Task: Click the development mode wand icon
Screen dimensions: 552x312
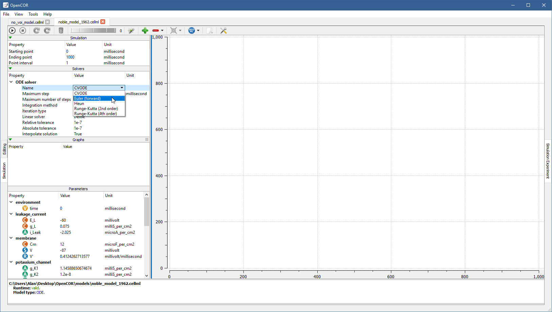Action: click(x=131, y=30)
